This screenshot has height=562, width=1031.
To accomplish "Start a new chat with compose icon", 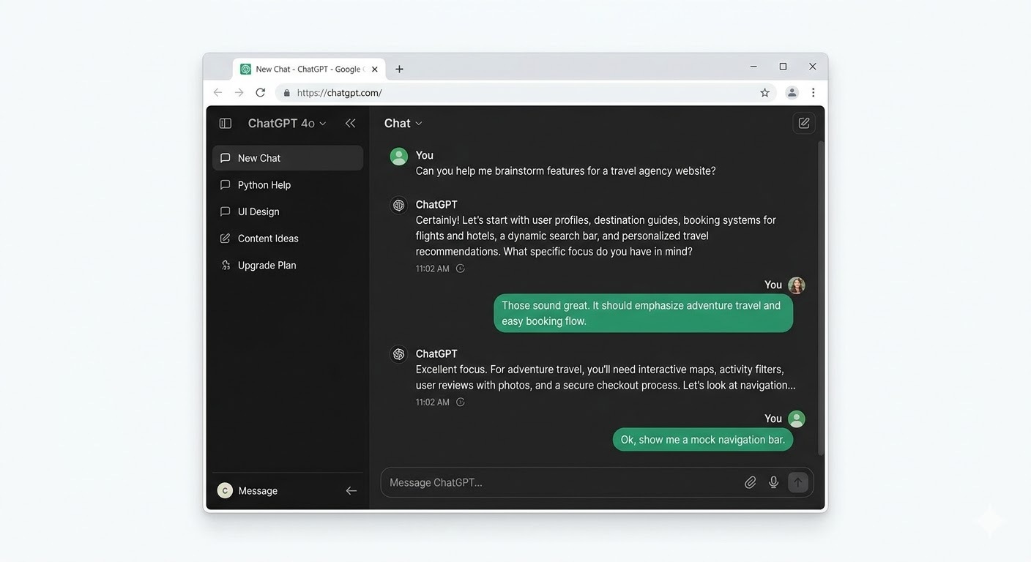I will point(804,123).
